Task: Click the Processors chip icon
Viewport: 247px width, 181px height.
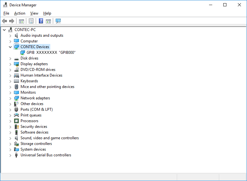Action: 16,121
